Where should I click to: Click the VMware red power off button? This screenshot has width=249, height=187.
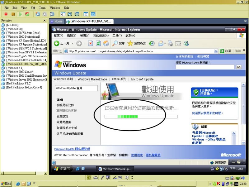coord(6,14)
